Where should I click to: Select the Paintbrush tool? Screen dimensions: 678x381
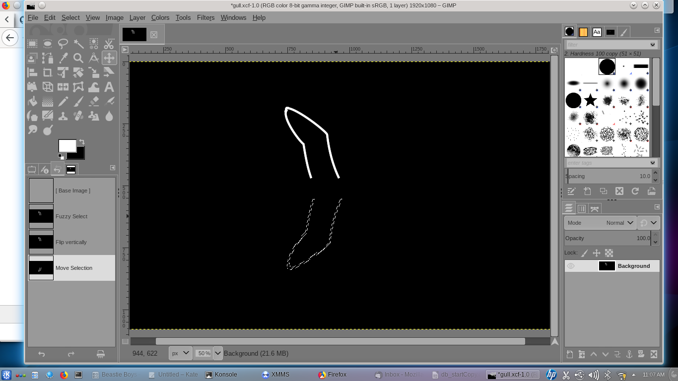(x=78, y=101)
